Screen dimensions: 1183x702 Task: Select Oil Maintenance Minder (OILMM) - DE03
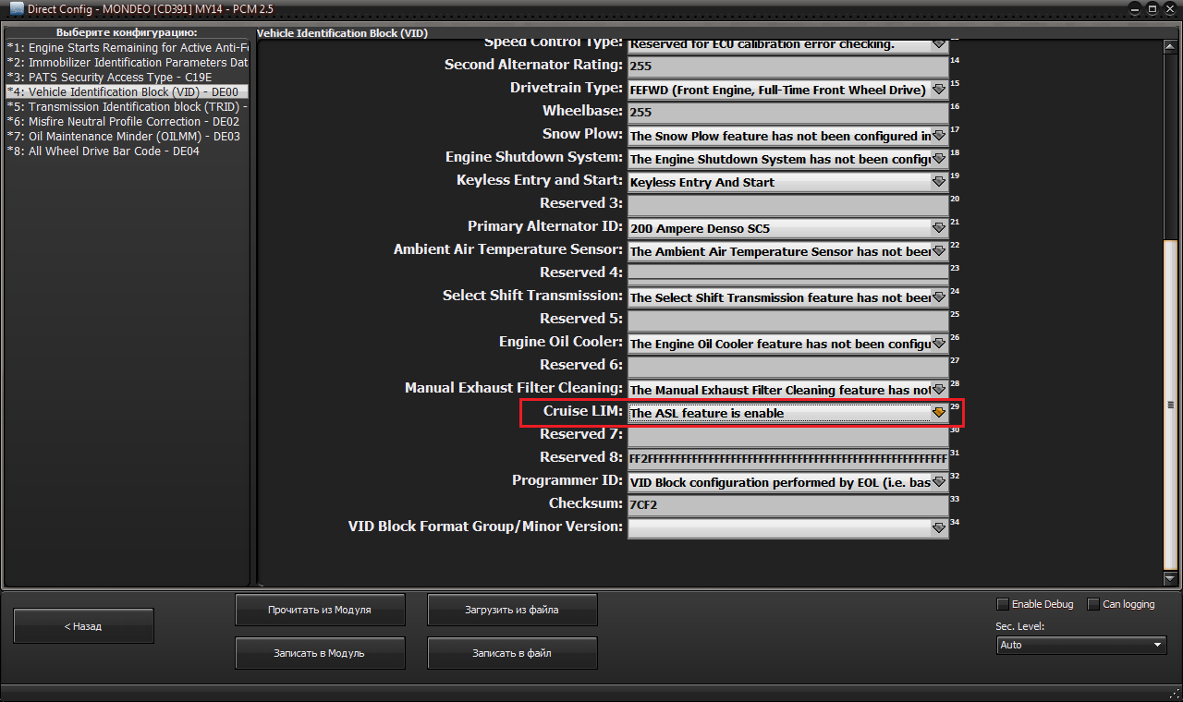pyautogui.click(x=123, y=137)
